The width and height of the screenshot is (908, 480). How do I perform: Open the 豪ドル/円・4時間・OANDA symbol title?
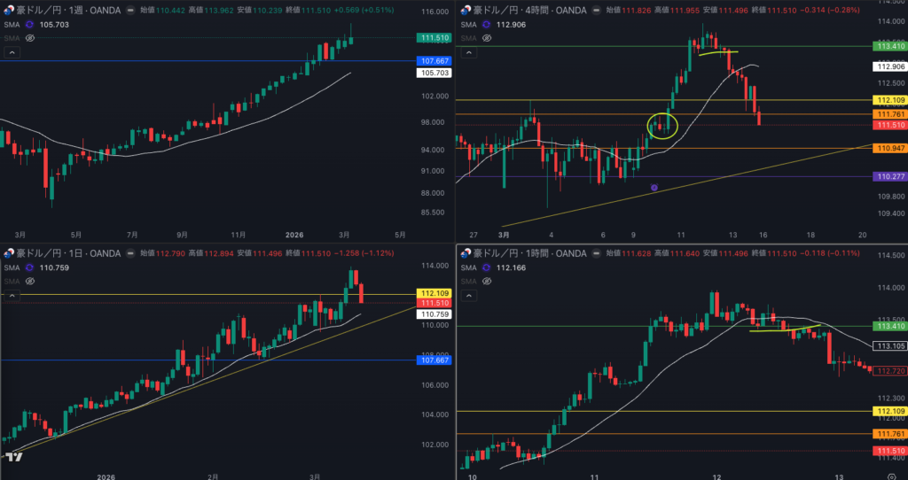pyautogui.click(x=529, y=11)
